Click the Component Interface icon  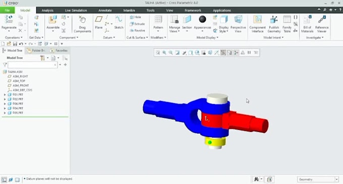coord(257,20)
